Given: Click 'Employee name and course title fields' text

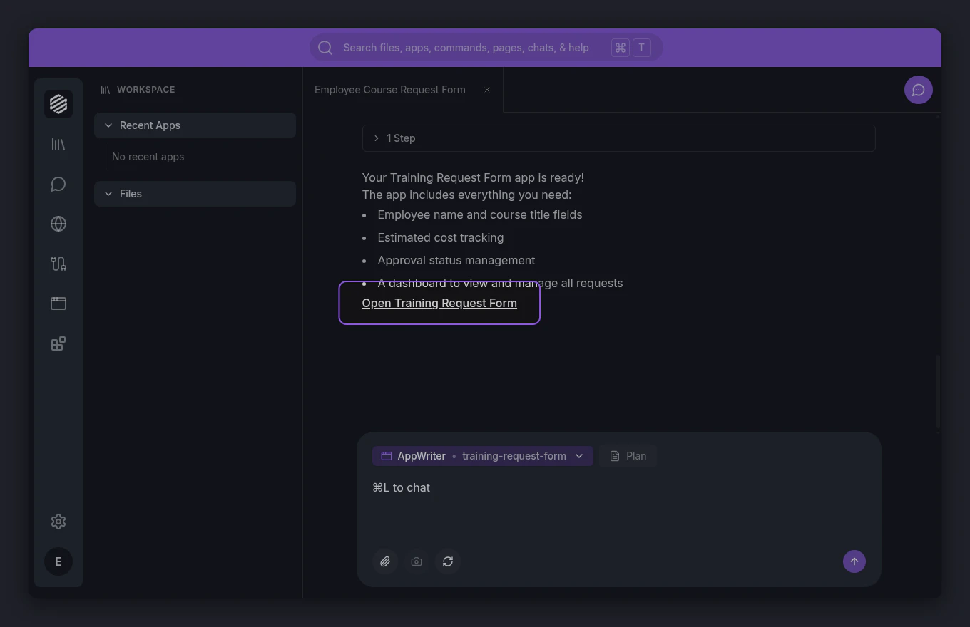Looking at the screenshot, I should pyautogui.click(x=480, y=214).
